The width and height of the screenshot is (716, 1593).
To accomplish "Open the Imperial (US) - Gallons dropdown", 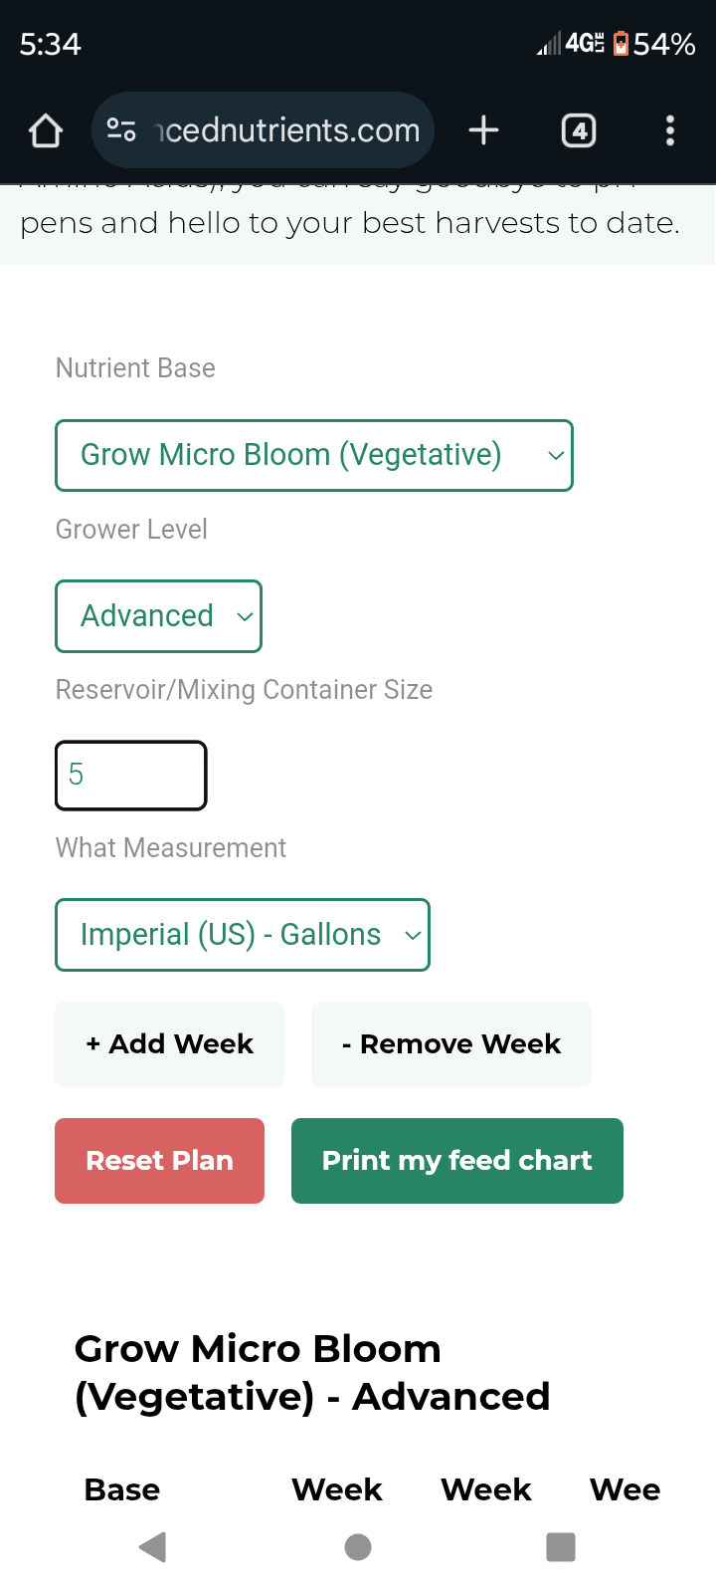I will point(243,935).
